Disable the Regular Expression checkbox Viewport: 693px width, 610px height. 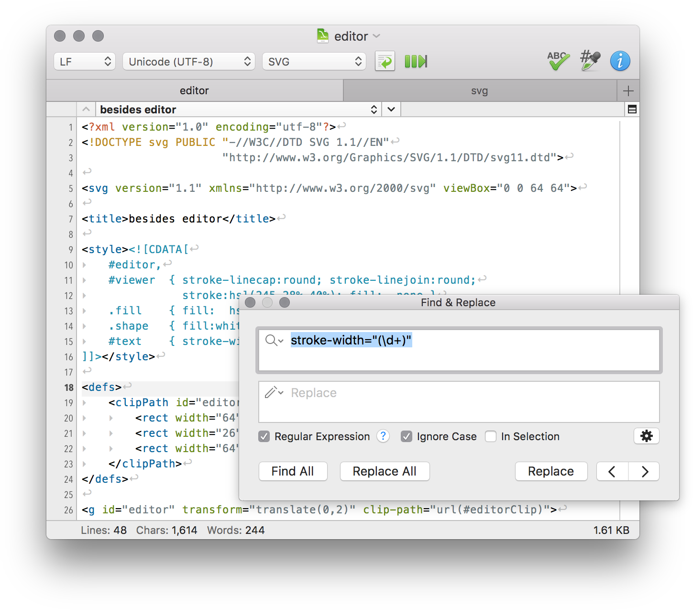click(x=264, y=436)
